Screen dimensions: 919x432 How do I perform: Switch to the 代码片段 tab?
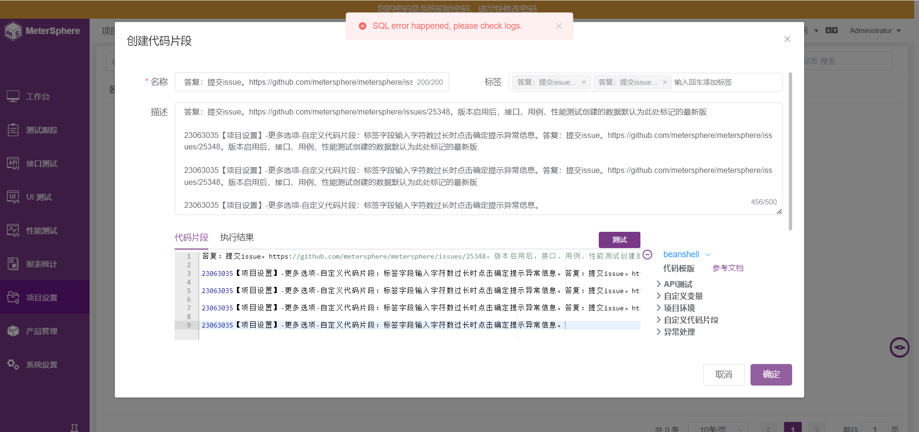191,238
